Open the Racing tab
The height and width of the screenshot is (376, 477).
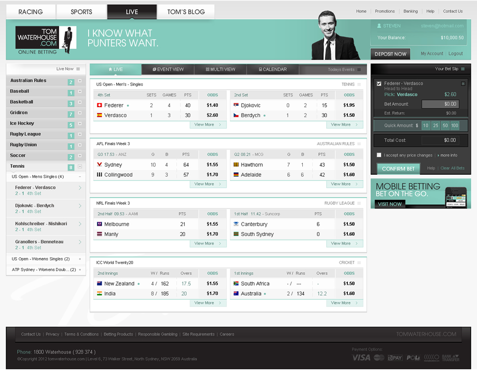coord(31,12)
